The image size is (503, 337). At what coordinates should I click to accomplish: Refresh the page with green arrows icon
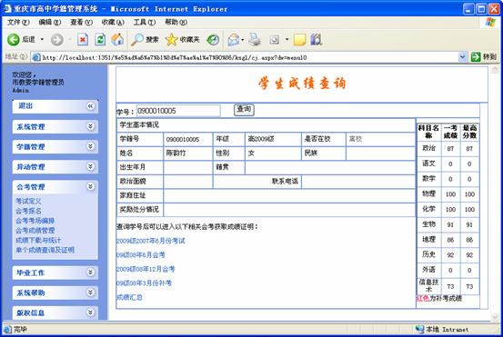(100, 39)
